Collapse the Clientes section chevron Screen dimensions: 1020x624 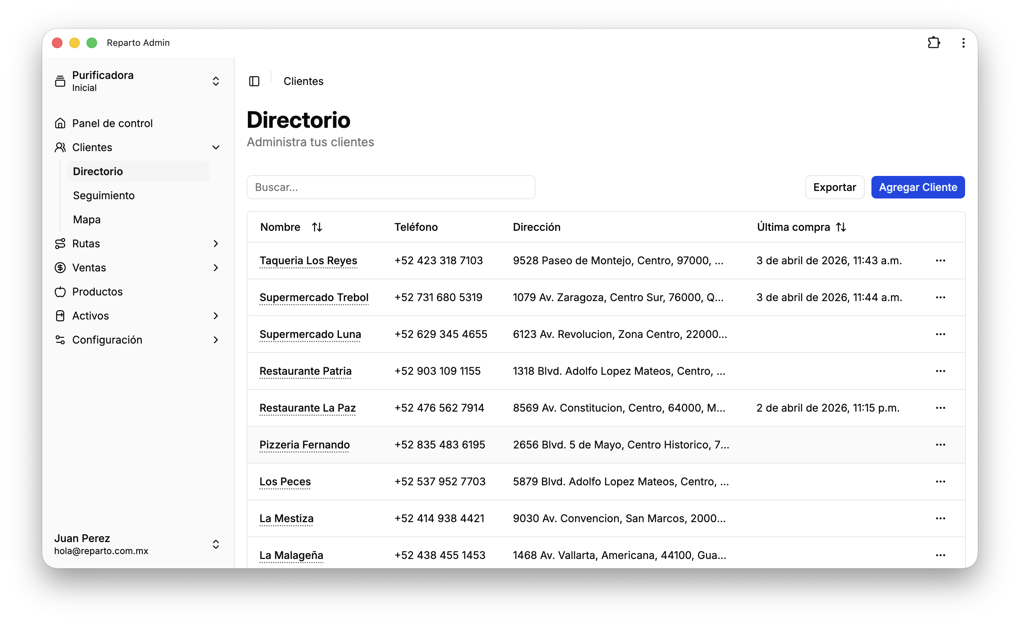click(x=216, y=147)
